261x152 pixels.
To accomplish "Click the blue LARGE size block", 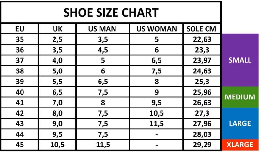I will (240, 123).
